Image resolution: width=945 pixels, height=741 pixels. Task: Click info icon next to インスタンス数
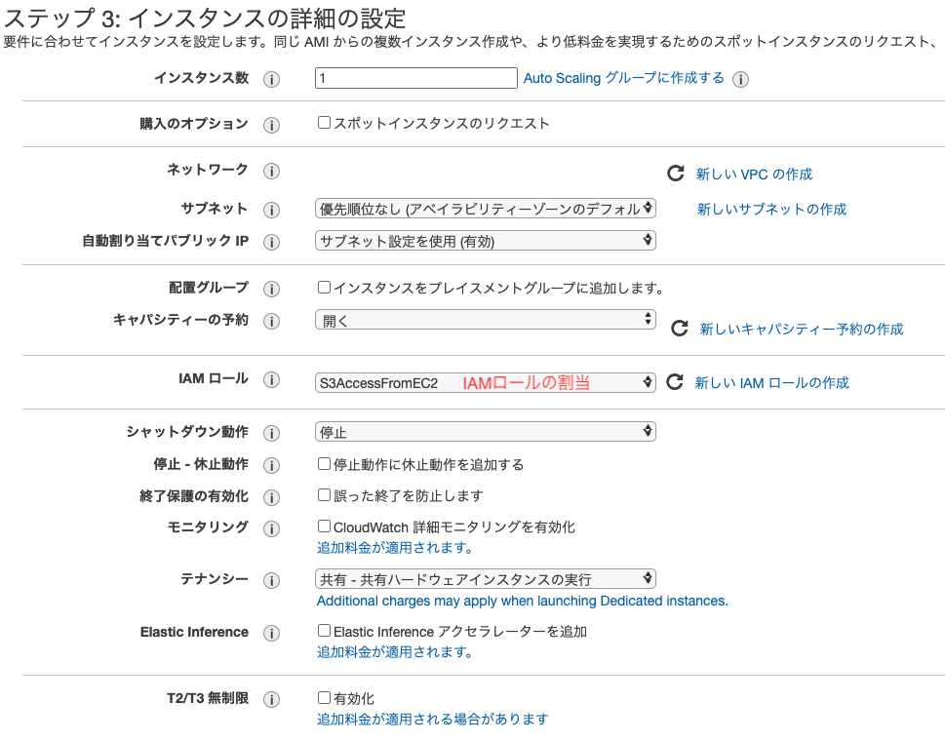coord(271,79)
